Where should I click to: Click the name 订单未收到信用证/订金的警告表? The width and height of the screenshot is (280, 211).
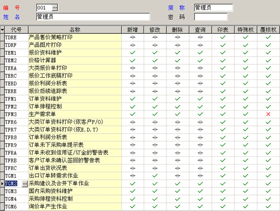[69, 152]
